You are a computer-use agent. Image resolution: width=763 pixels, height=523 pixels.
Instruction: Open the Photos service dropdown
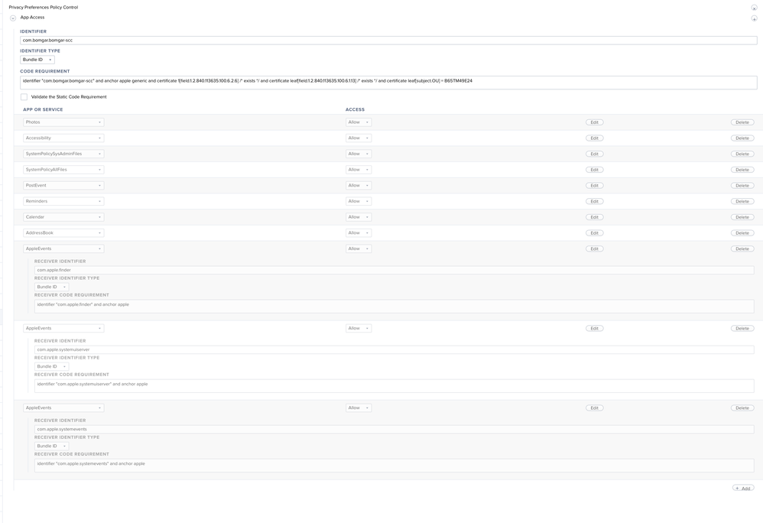[63, 122]
